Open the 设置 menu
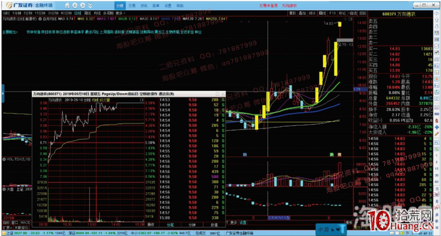Screen dimensions: 441x236 pyautogui.click(x=168, y=6)
